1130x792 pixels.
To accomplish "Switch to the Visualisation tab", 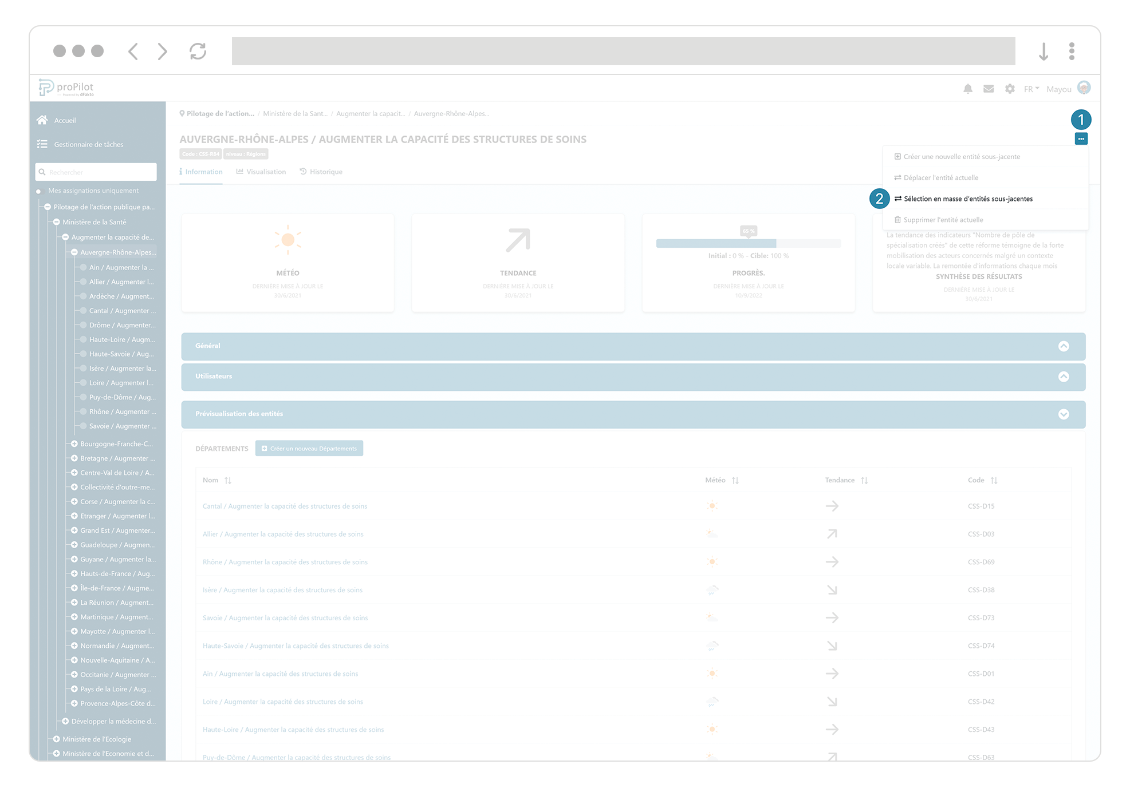I will [261, 172].
